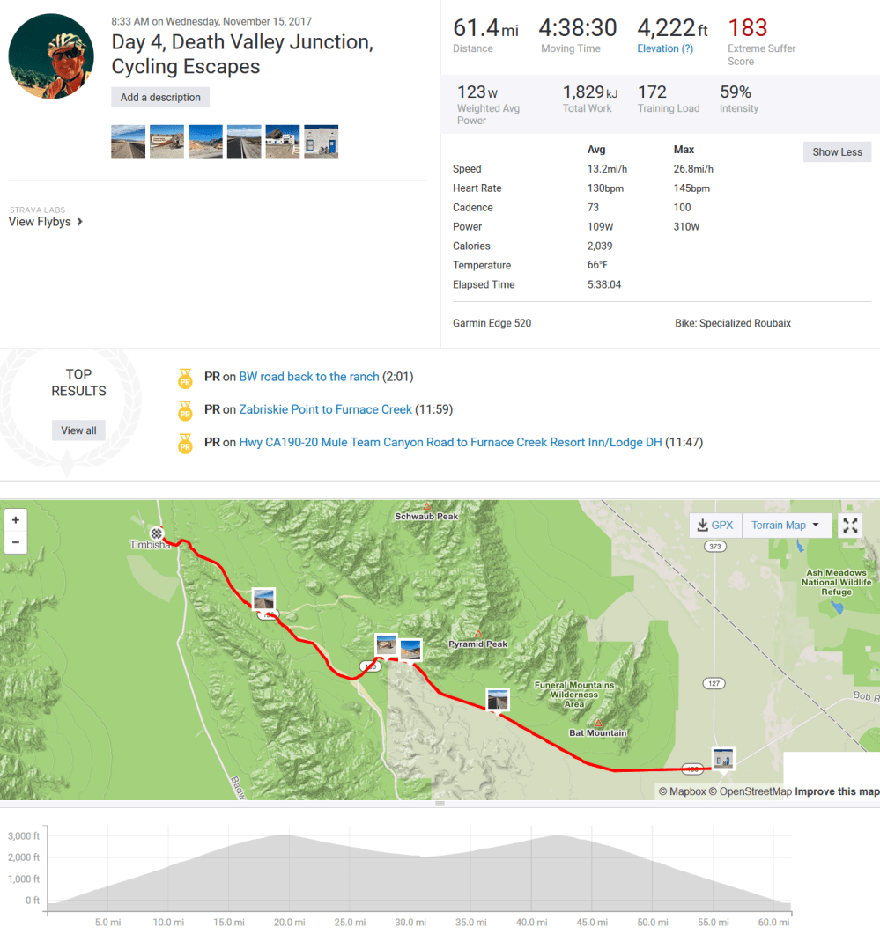Click the PR medal beside Zabriskie Point segment

(185, 410)
